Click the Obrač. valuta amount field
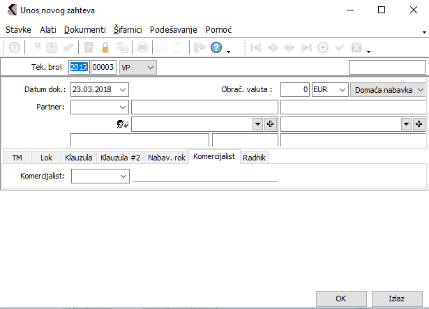429x309 pixels. tap(295, 90)
